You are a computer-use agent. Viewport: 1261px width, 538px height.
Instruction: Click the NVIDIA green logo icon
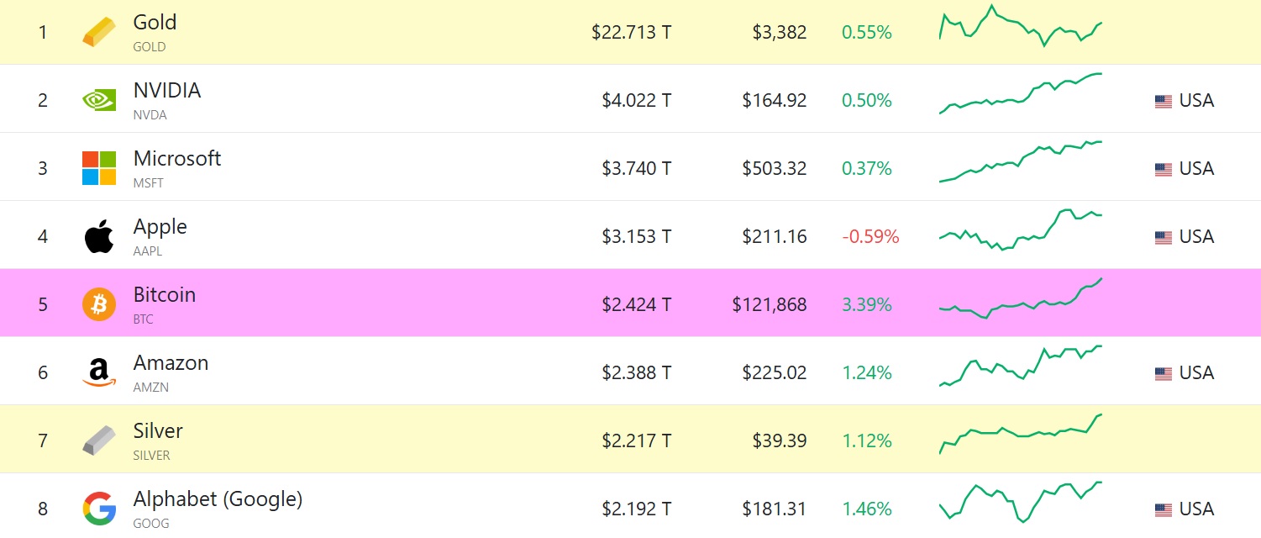(x=99, y=100)
